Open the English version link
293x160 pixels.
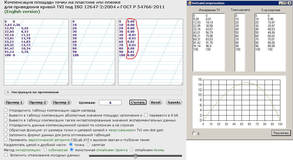[22, 12]
